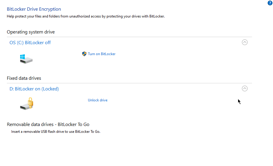Click the BitLocker Drive Encryption title
Screen dimensions: 273x166
click(34, 9)
